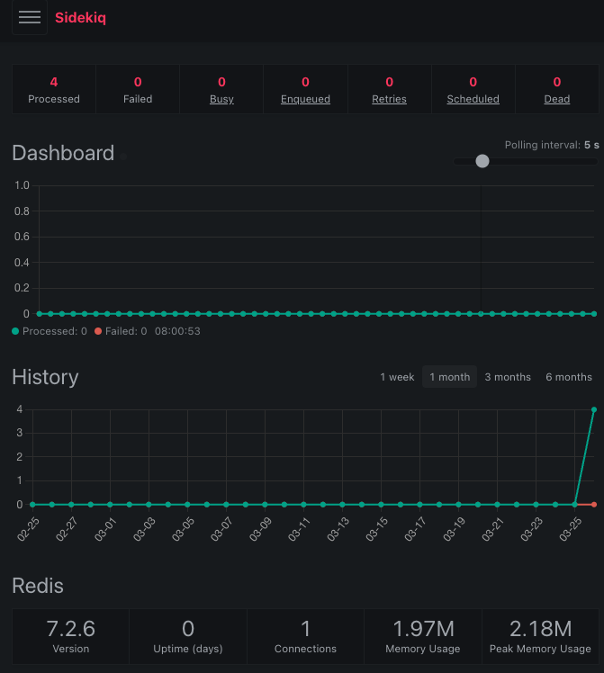Image resolution: width=604 pixels, height=673 pixels.
Task: Go to Scheduled jobs page
Action: pyautogui.click(x=473, y=99)
